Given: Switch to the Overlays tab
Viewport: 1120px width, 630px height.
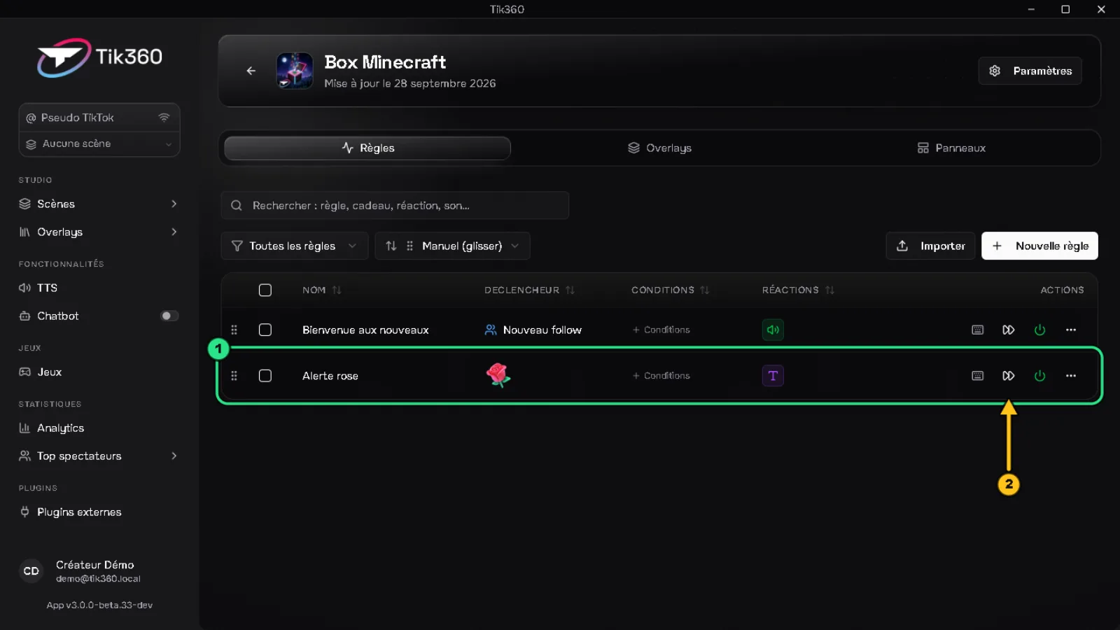Looking at the screenshot, I should click(659, 148).
